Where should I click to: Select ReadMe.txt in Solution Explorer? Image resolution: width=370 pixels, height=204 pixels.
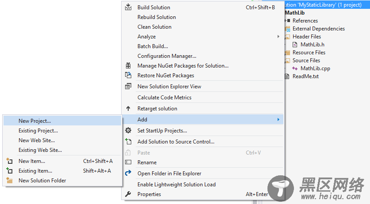tap(305, 76)
